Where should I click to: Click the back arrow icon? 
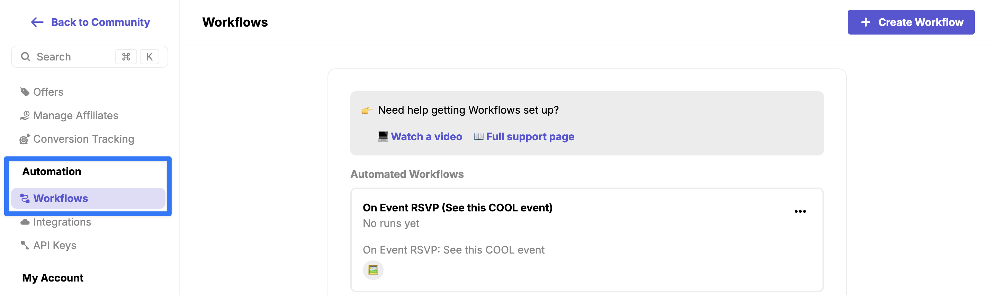(x=37, y=22)
